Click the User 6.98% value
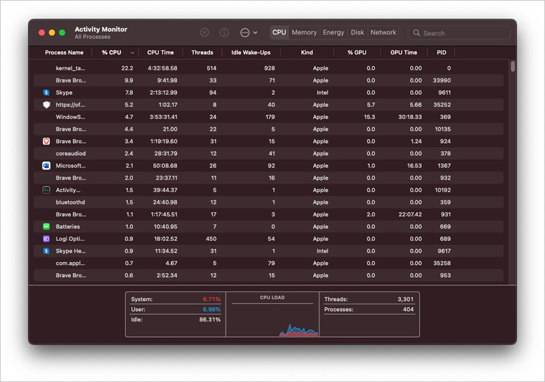 pos(211,309)
